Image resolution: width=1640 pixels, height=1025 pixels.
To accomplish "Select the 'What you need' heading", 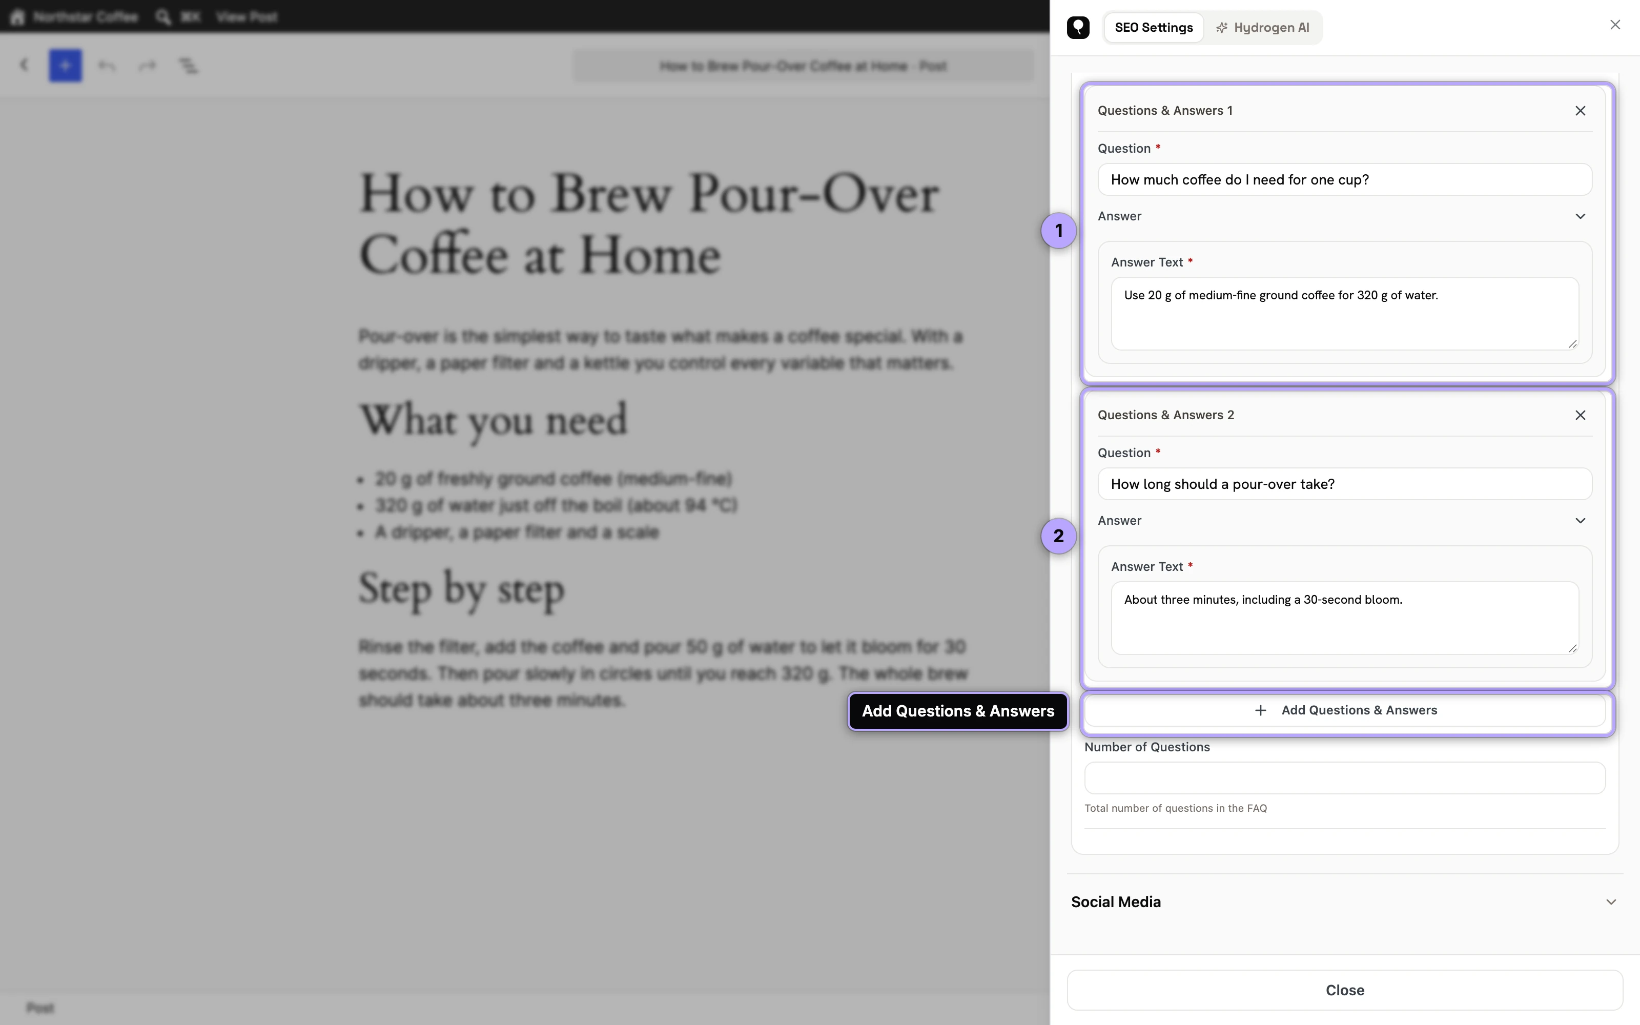I will point(493,420).
